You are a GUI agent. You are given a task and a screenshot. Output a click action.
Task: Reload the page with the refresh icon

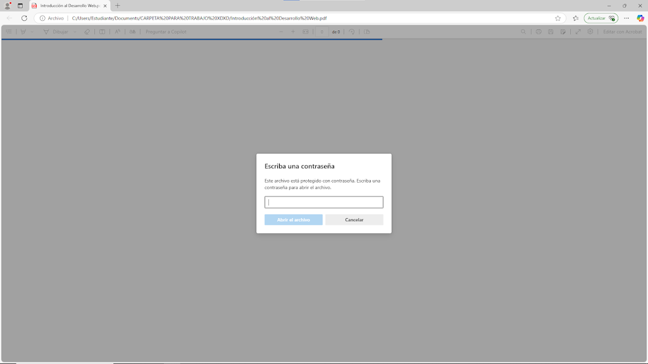pos(24,18)
